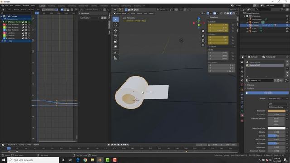290x163 pixels.
Task: Select the Select Box tool in viewport toolbar
Action: pos(116,19)
